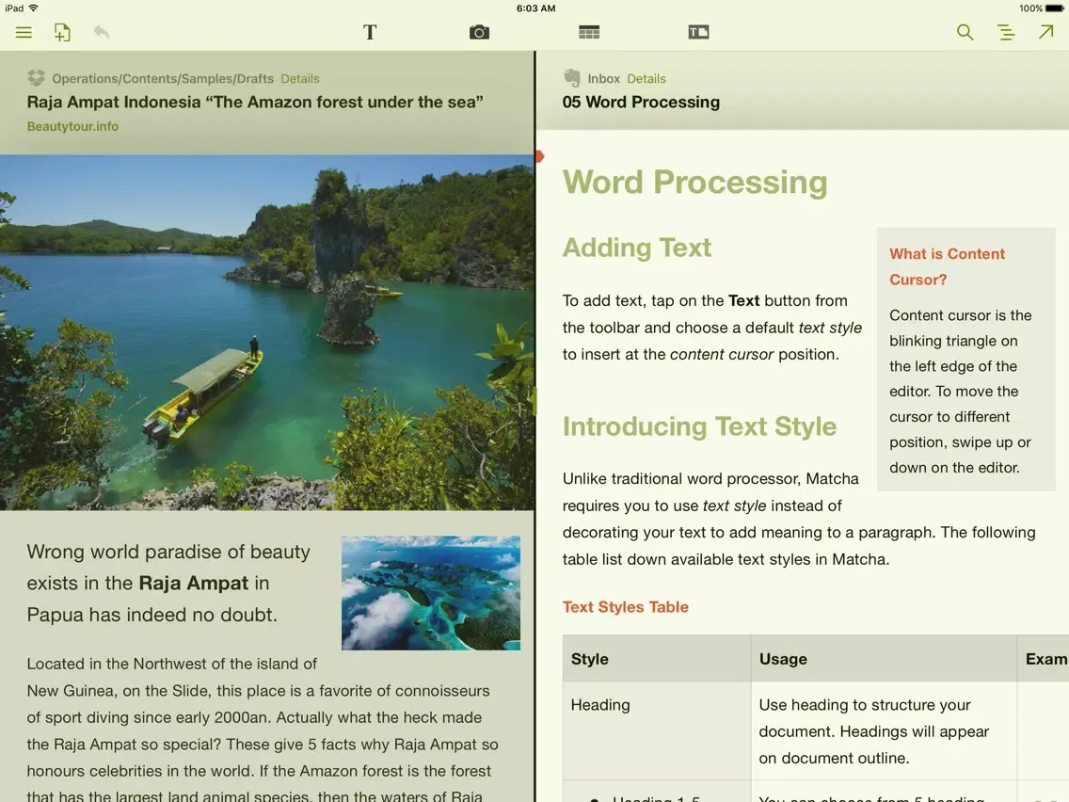The image size is (1069, 802).
Task: Insert a text box sidebar
Action: (699, 32)
